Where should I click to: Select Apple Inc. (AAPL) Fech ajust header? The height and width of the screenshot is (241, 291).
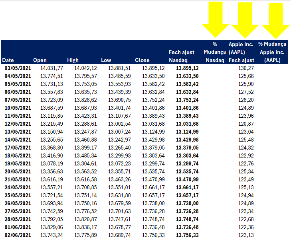click(x=241, y=52)
